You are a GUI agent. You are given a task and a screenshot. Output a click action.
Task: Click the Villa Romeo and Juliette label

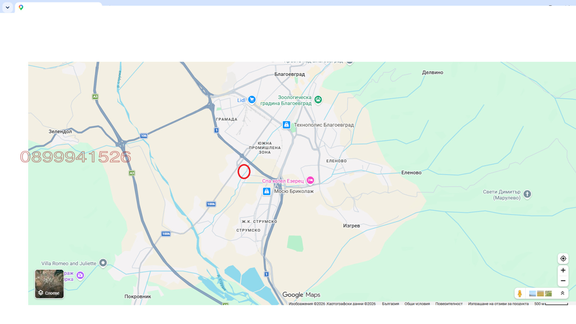(x=69, y=264)
